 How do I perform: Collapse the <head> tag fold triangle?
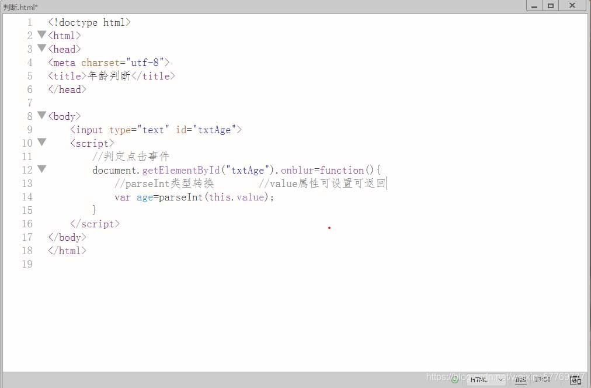point(42,49)
